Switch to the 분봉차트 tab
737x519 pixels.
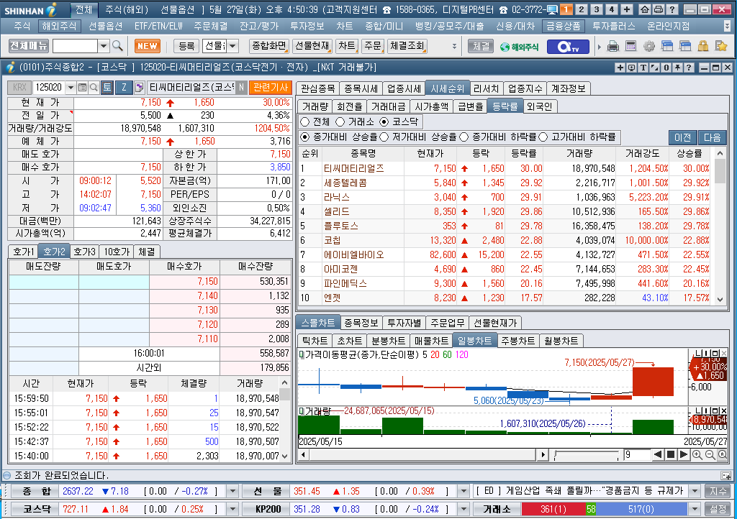point(388,341)
